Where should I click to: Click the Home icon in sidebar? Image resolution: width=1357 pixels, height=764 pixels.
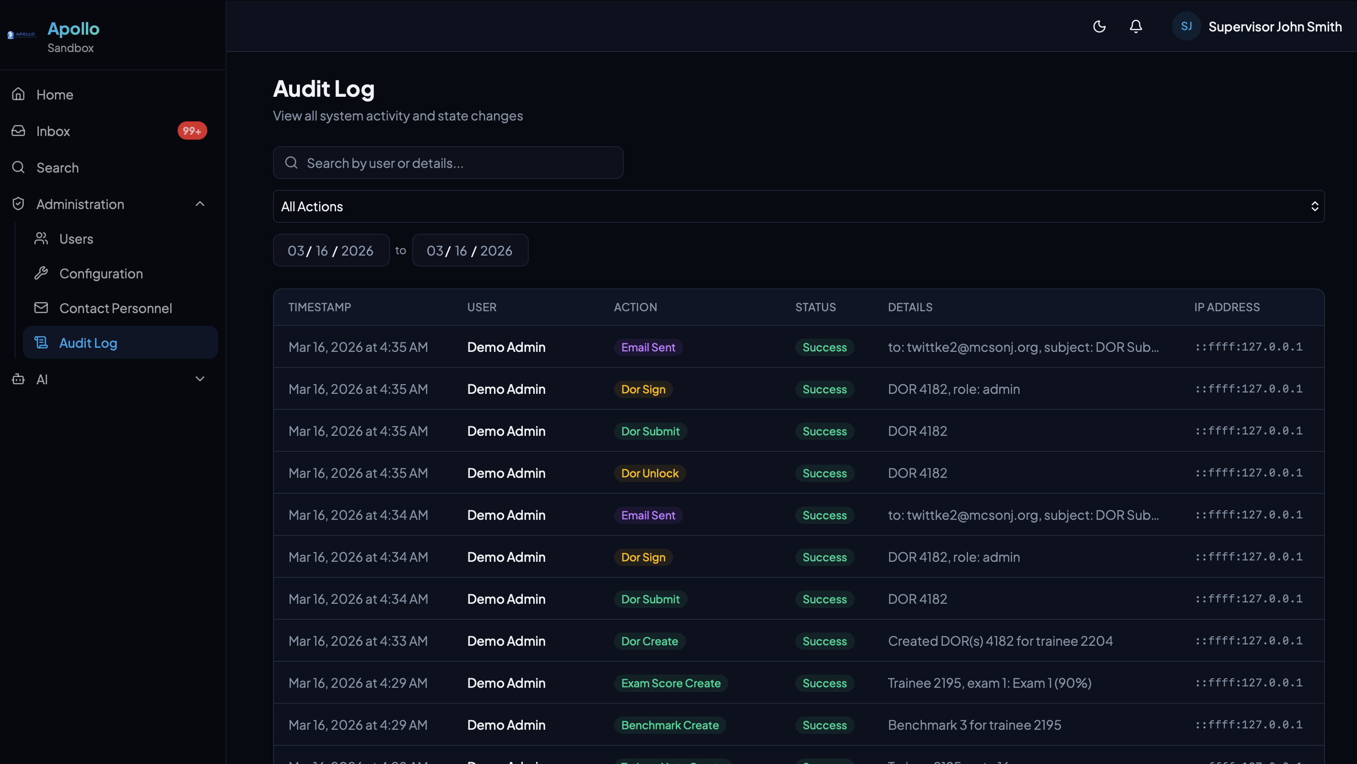18,94
